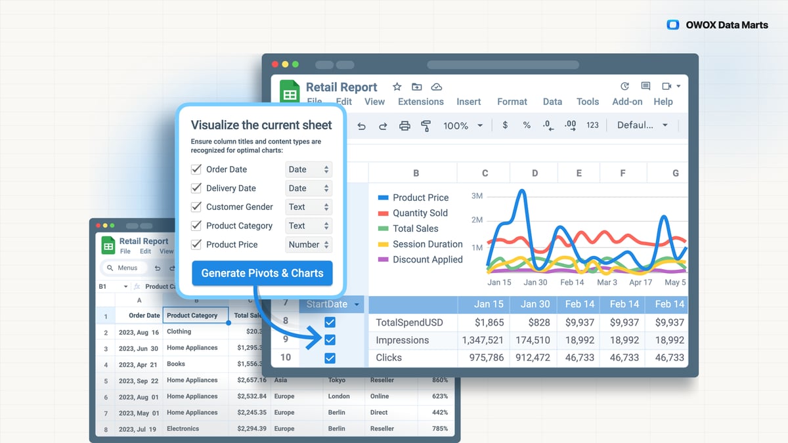Apply currency format with dollar sign
This screenshot has width=788, height=443.
pos(505,125)
